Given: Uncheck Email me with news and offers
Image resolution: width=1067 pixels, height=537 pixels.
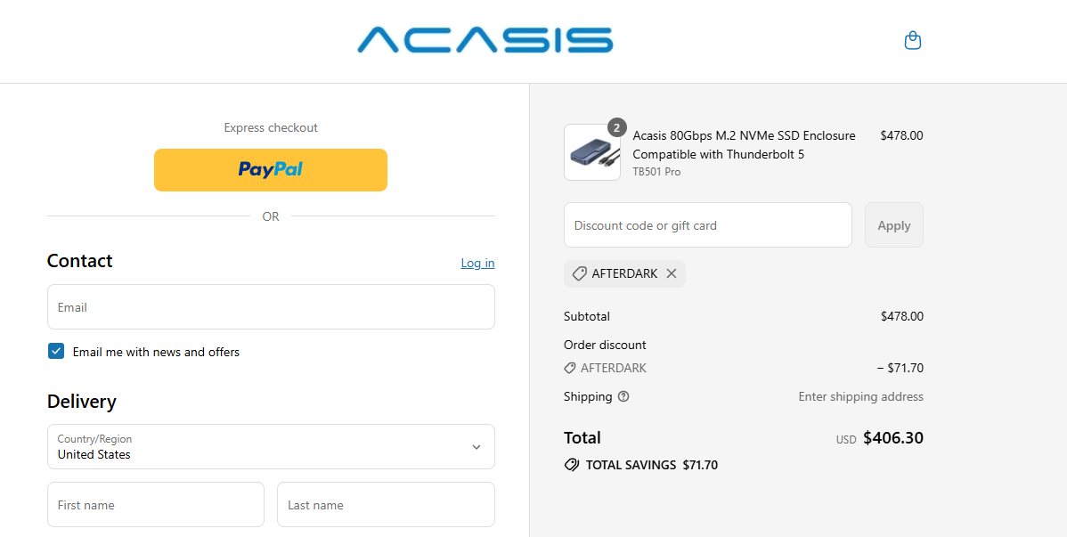Looking at the screenshot, I should [56, 351].
